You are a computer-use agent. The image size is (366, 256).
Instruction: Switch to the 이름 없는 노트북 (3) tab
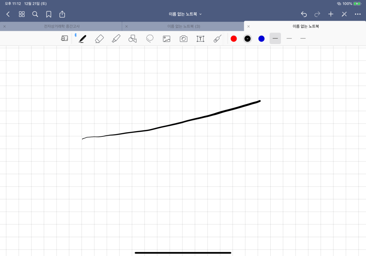[x=183, y=26]
